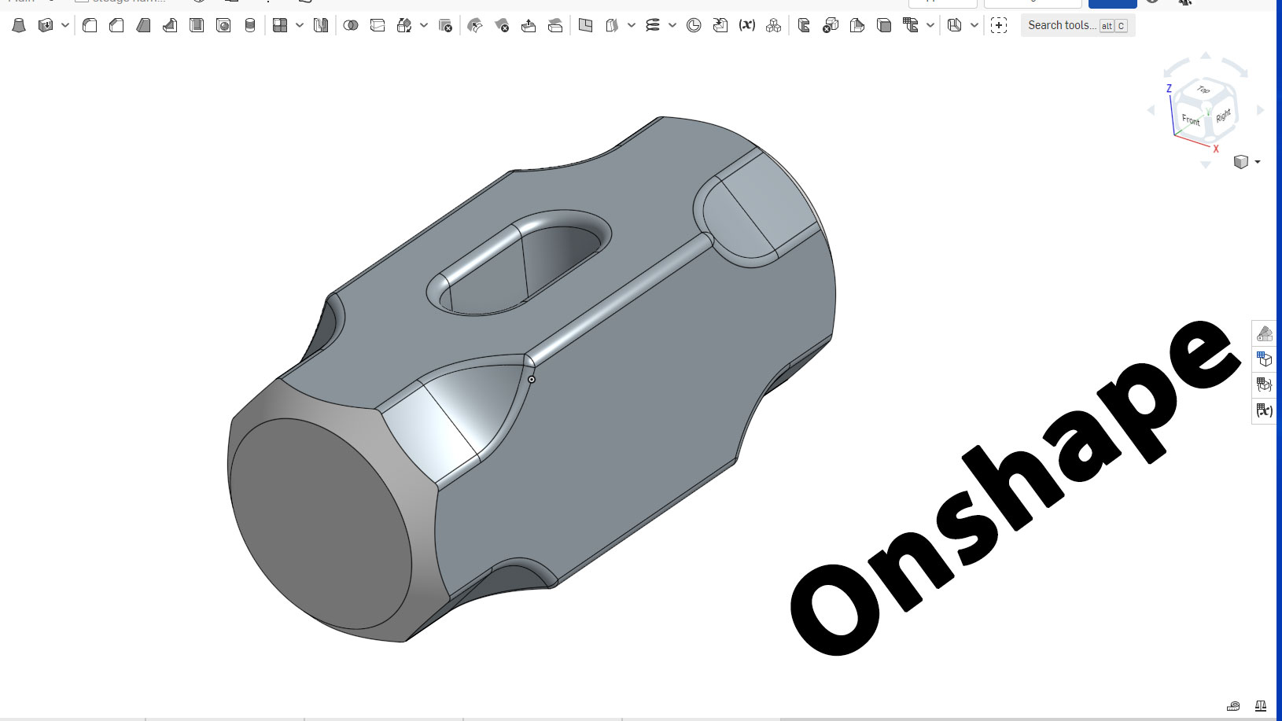Click the view cube right arrow
This screenshot has height=721, width=1282.
tap(1260, 110)
